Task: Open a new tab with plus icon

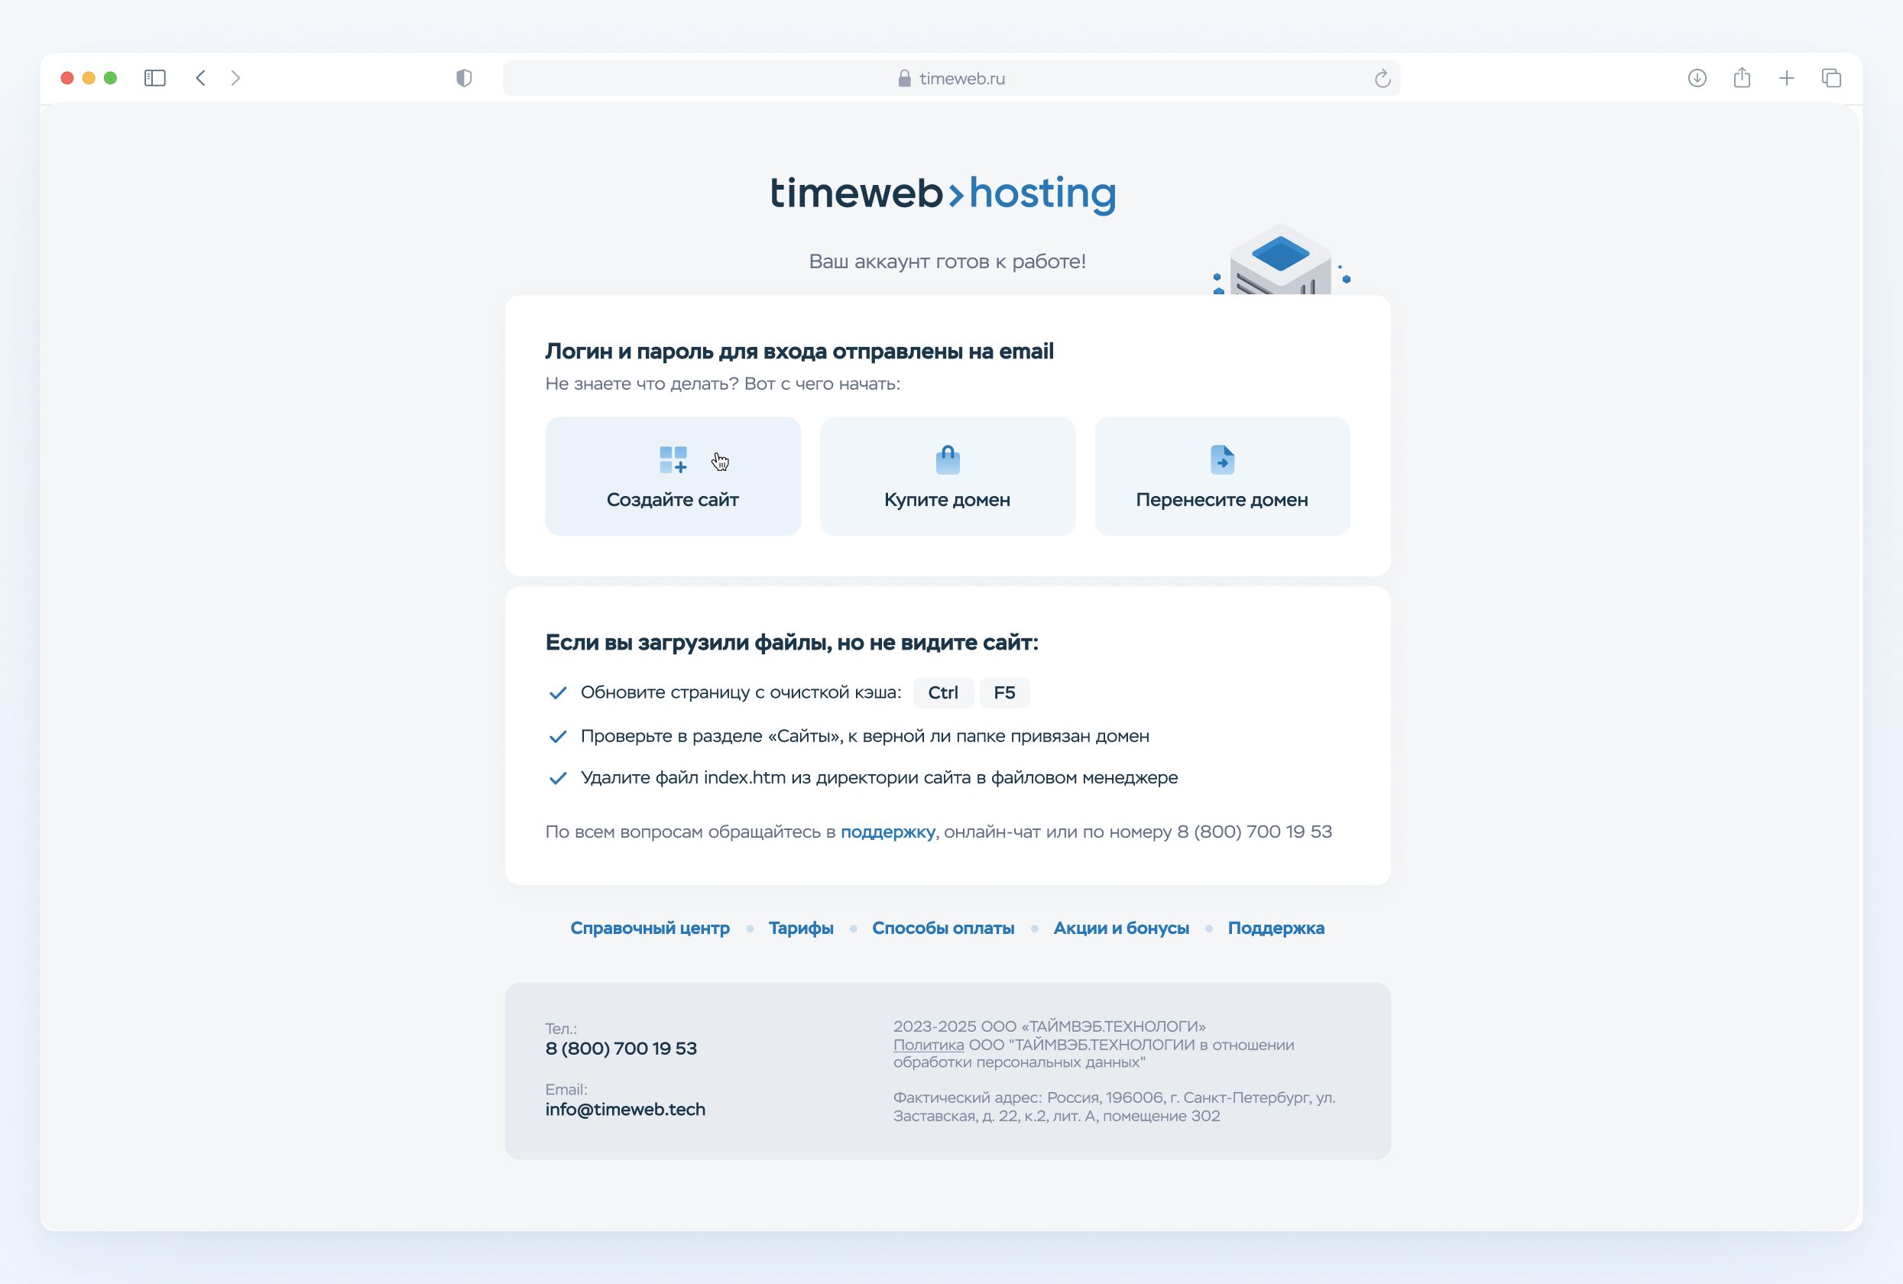Action: 1787,78
